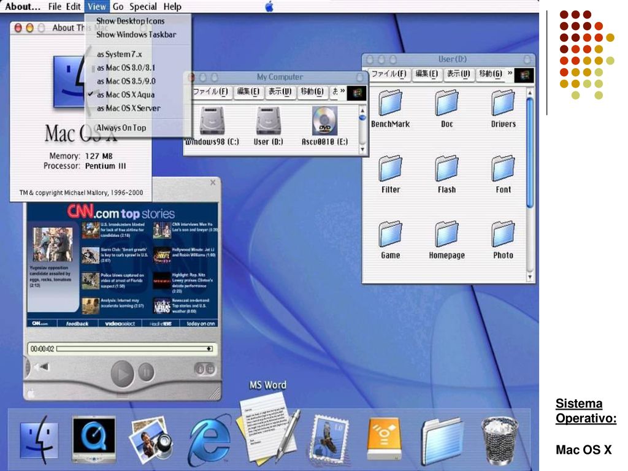Click the feedback link in CNN player
Image resolution: width=628 pixels, height=471 pixels.
(x=77, y=323)
